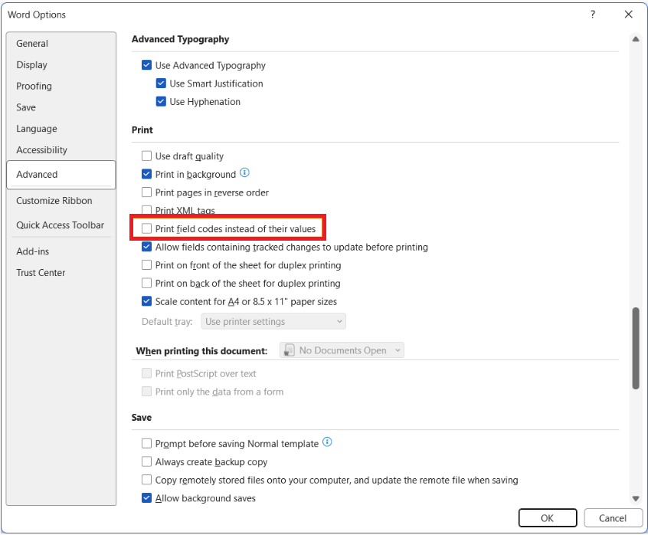648x535 pixels.
Task: Click the scroll up arrow
Action: click(636, 39)
